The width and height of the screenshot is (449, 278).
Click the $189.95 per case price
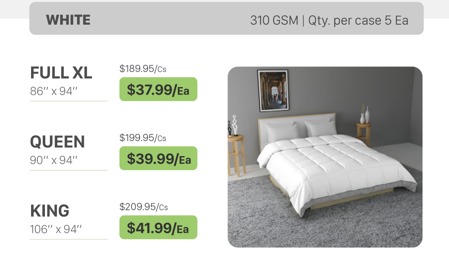(x=143, y=69)
